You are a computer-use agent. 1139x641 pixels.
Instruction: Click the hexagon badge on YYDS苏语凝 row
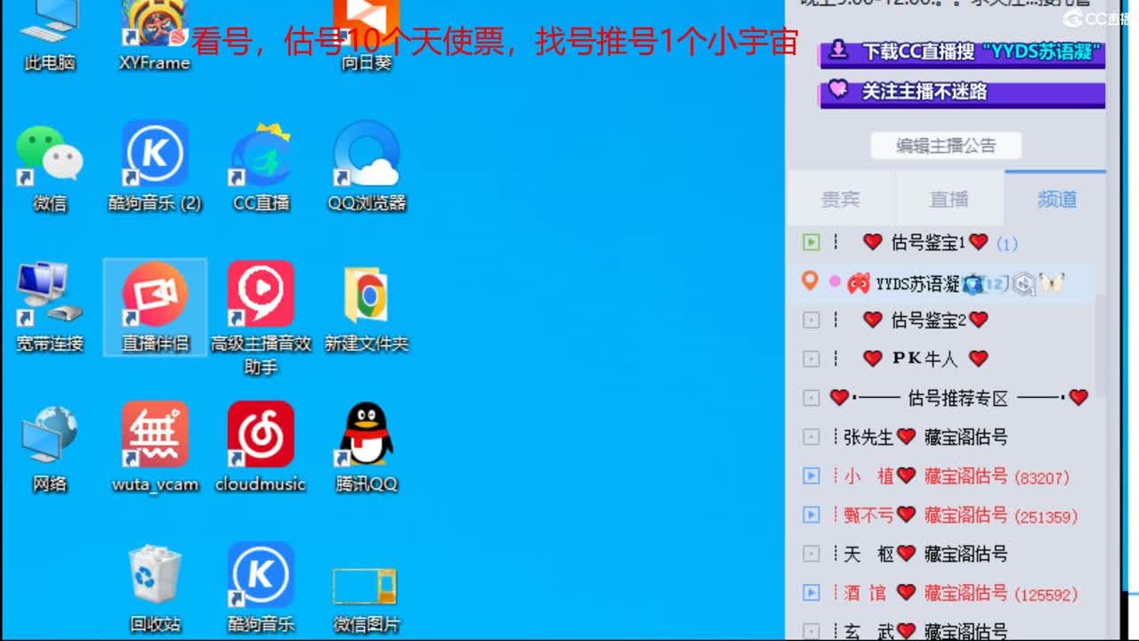click(x=1025, y=283)
